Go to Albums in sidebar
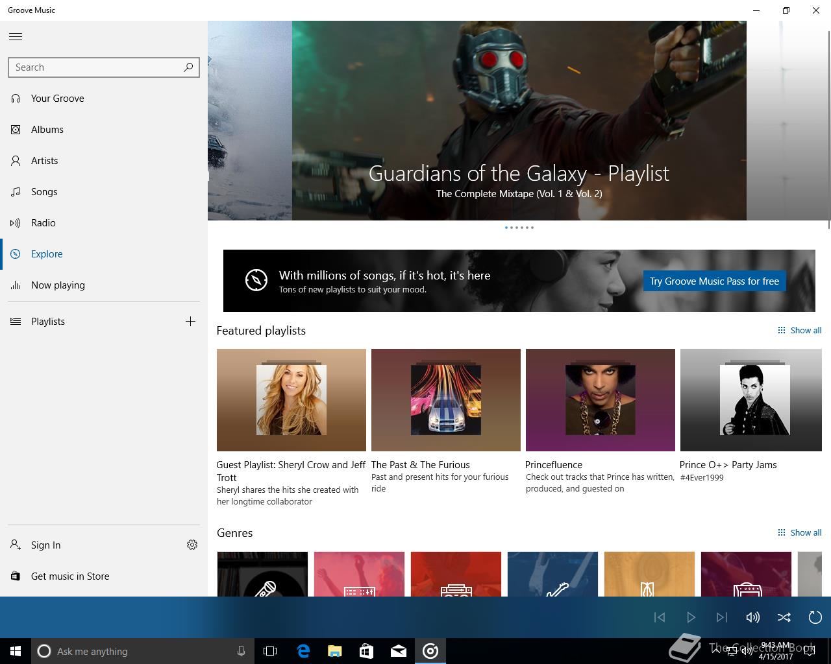831x664 pixels. coord(104,130)
